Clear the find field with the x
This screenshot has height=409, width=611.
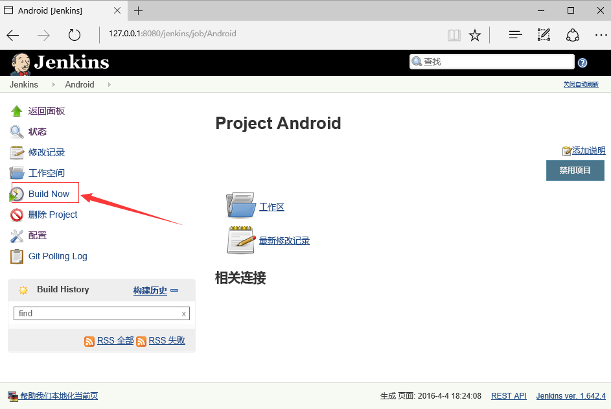pos(183,314)
